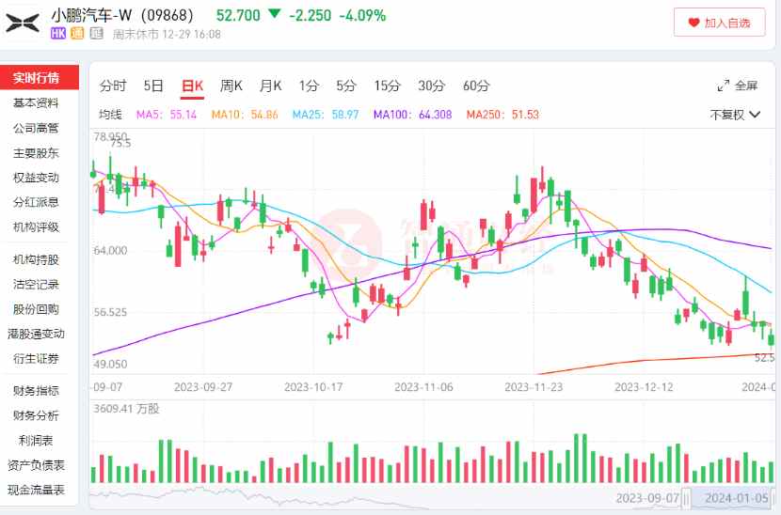
Task: Select the 周K weekly candlestick tab
Action: coord(231,86)
